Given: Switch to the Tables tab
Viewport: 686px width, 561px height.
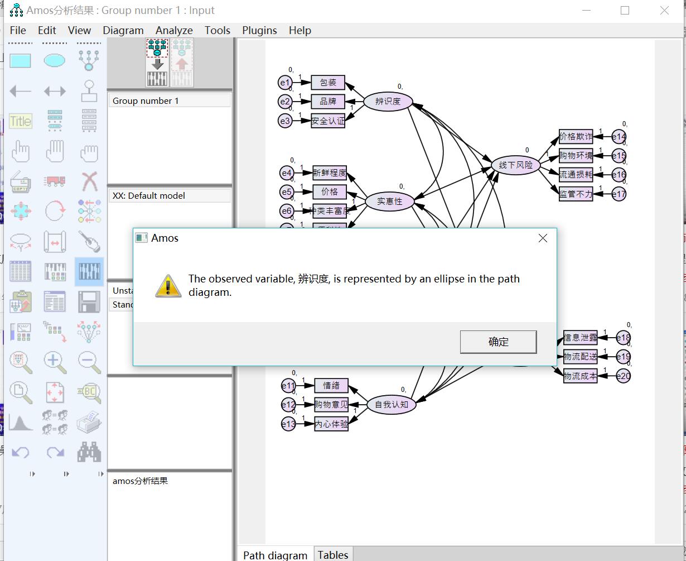Looking at the screenshot, I should [x=333, y=554].
